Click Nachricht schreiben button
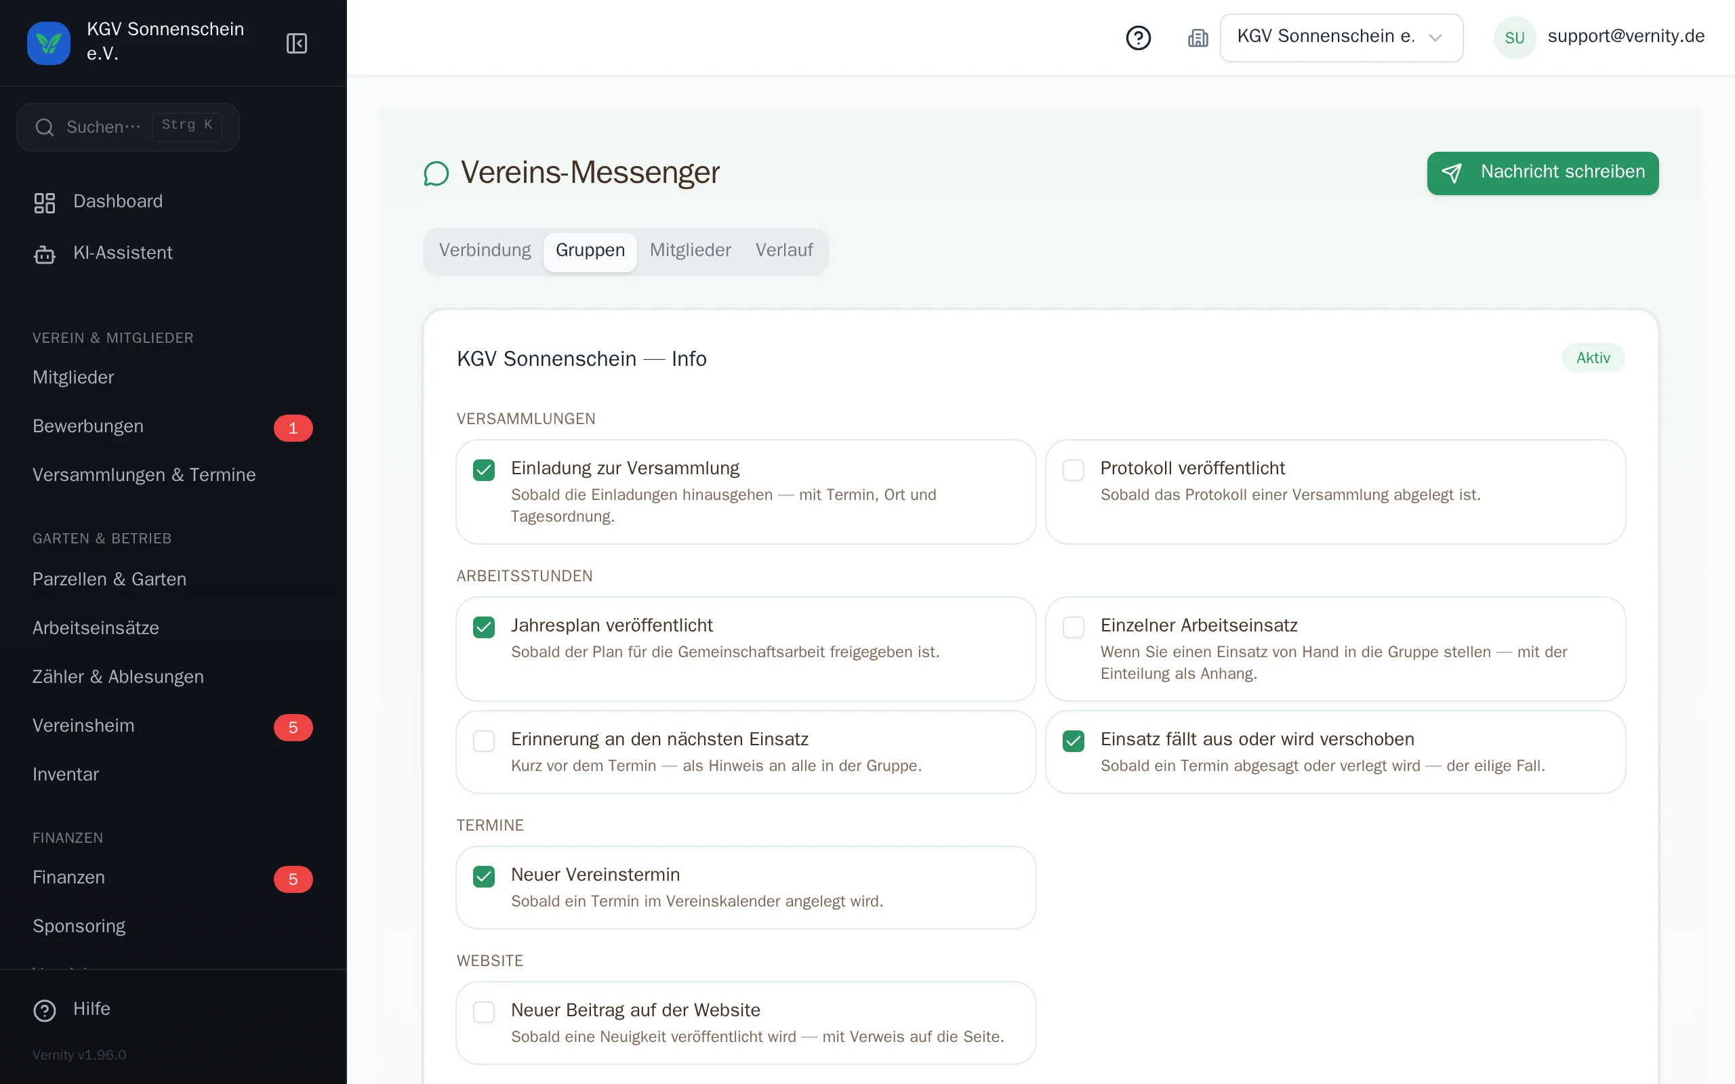 point(1542,173)
